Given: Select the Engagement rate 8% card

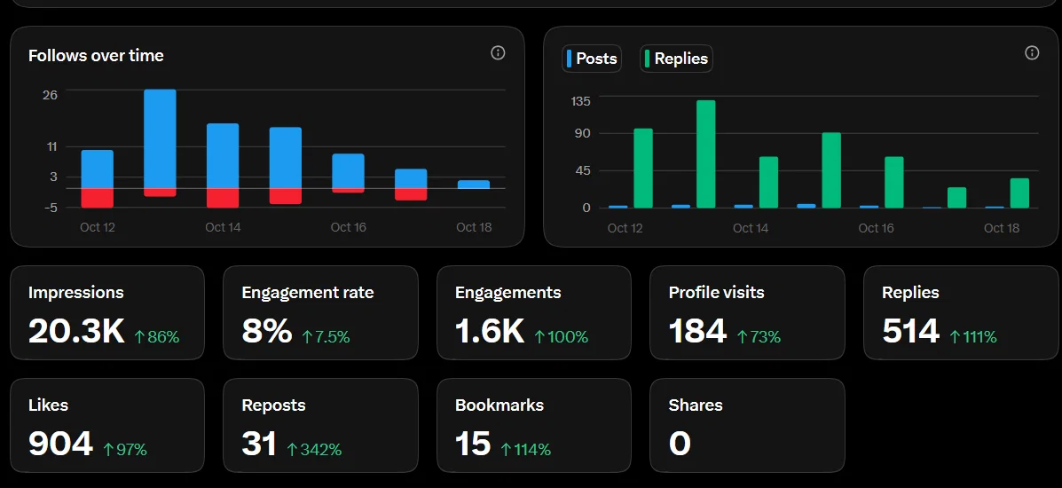Looking at the screenshot, I should (x=320, y=312).
